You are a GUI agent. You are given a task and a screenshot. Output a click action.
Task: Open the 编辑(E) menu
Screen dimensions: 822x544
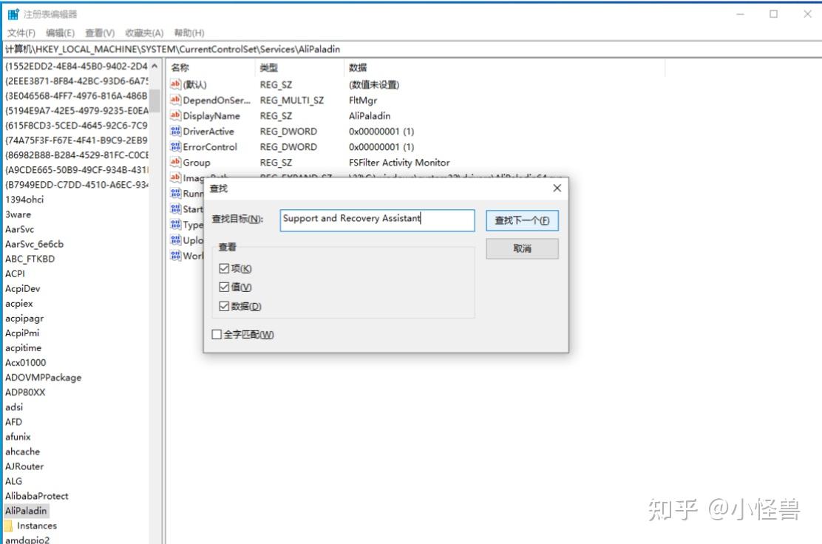[x=59, y=33]
